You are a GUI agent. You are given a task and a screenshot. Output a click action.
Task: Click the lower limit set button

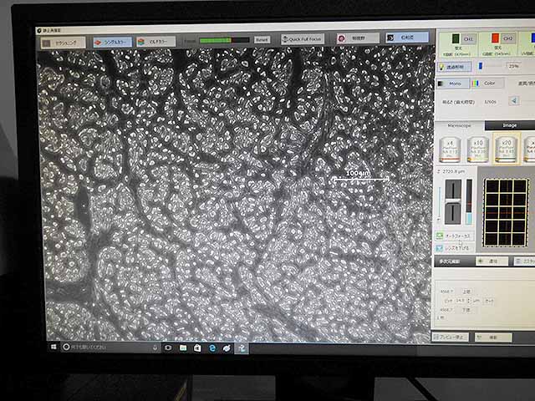[466, 310]
